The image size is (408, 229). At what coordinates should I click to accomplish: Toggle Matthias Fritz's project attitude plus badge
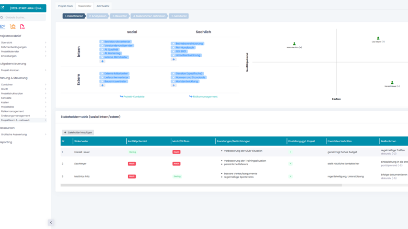290,177
